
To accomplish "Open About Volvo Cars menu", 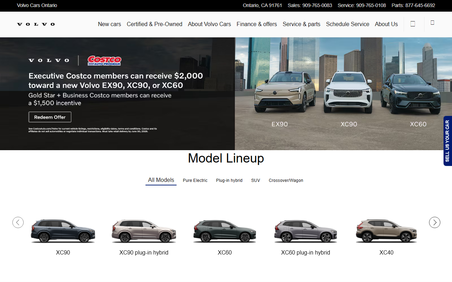I will [209, 24].
